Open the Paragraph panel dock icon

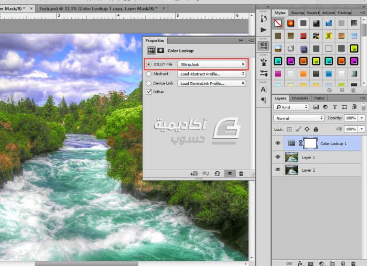(x=264, y=101)
